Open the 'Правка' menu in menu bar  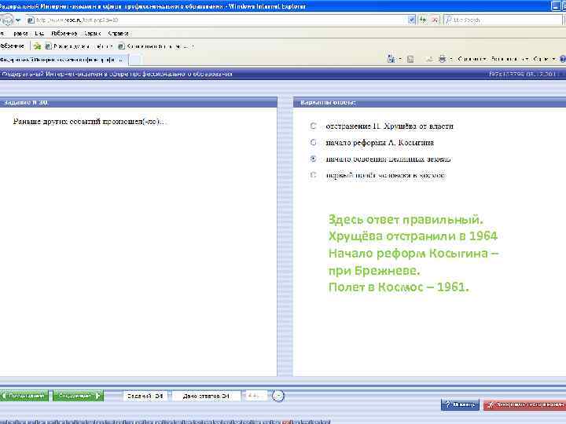[20, 33]
